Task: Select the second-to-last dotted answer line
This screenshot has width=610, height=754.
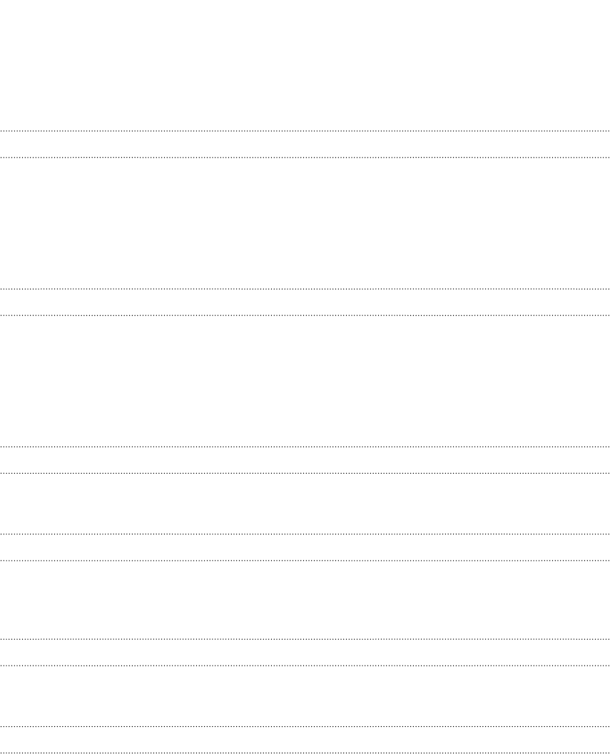Action: (305, 725)
